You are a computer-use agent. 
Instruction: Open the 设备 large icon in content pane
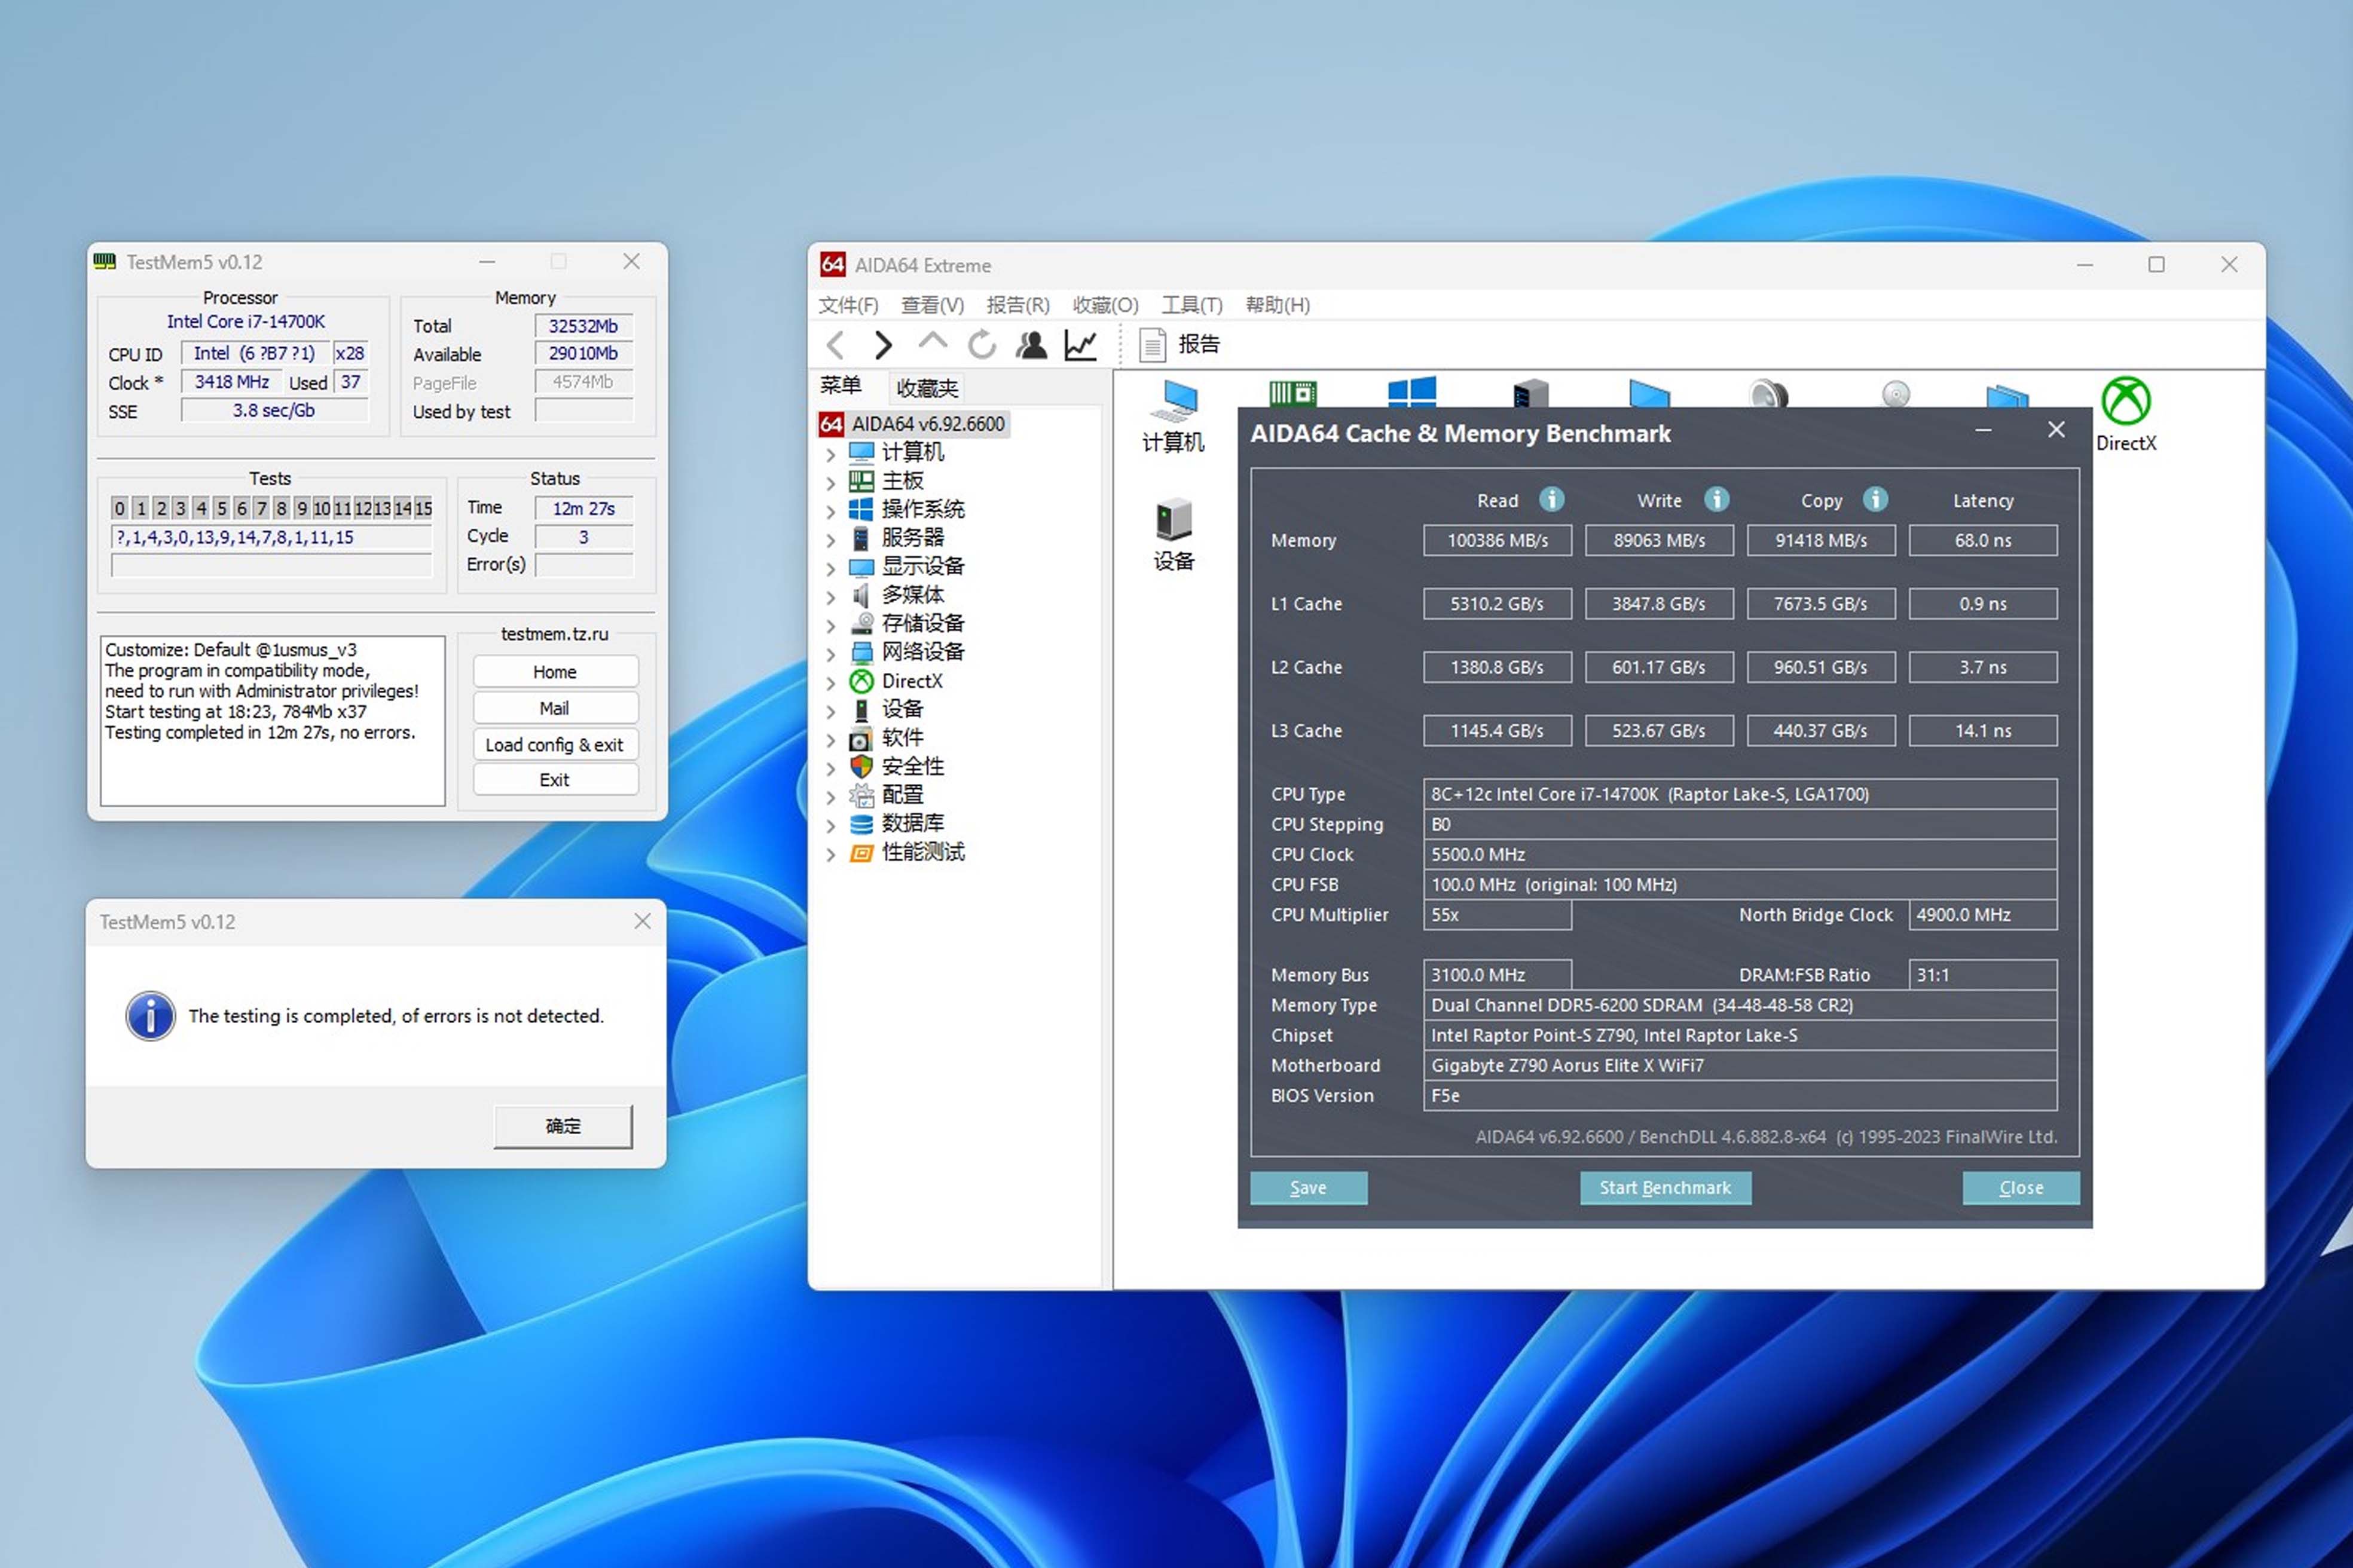[1174, 535]
